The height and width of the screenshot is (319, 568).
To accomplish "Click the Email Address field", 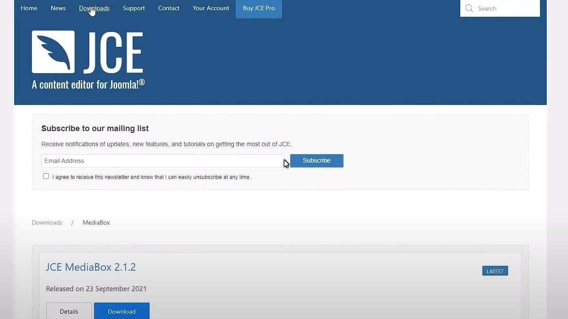I will (x=162, y=161).
